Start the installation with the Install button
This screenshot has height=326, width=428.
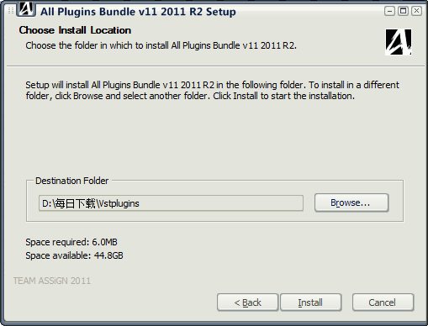point(310,302)
